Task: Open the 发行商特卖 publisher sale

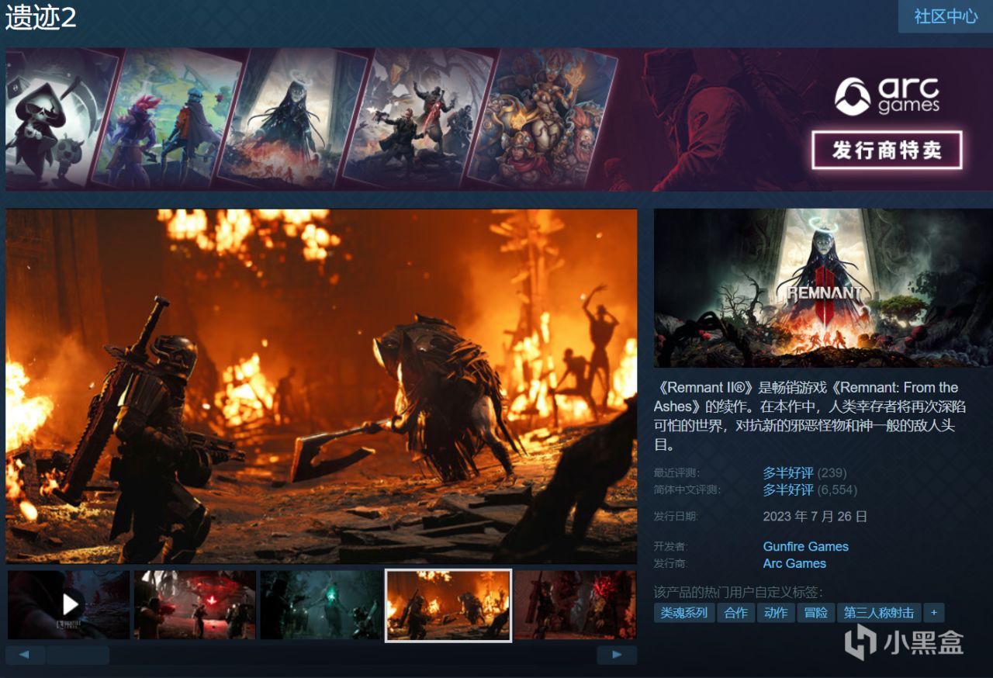Action: [x=887, y=150]
